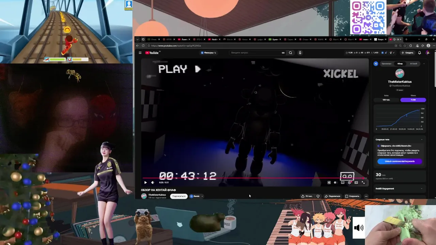Image resolution: width=436 pixels, height=245 pixels.
Task: Select the vidIQ Обзор tab
Action: pos(400,64)
